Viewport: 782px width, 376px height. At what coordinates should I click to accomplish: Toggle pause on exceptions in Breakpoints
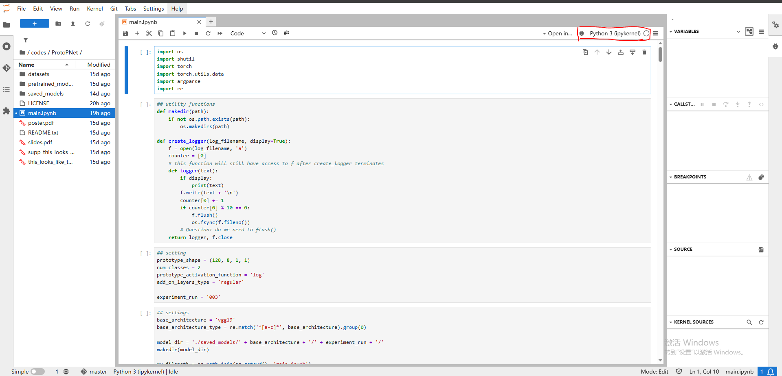[x=749, y=177]
